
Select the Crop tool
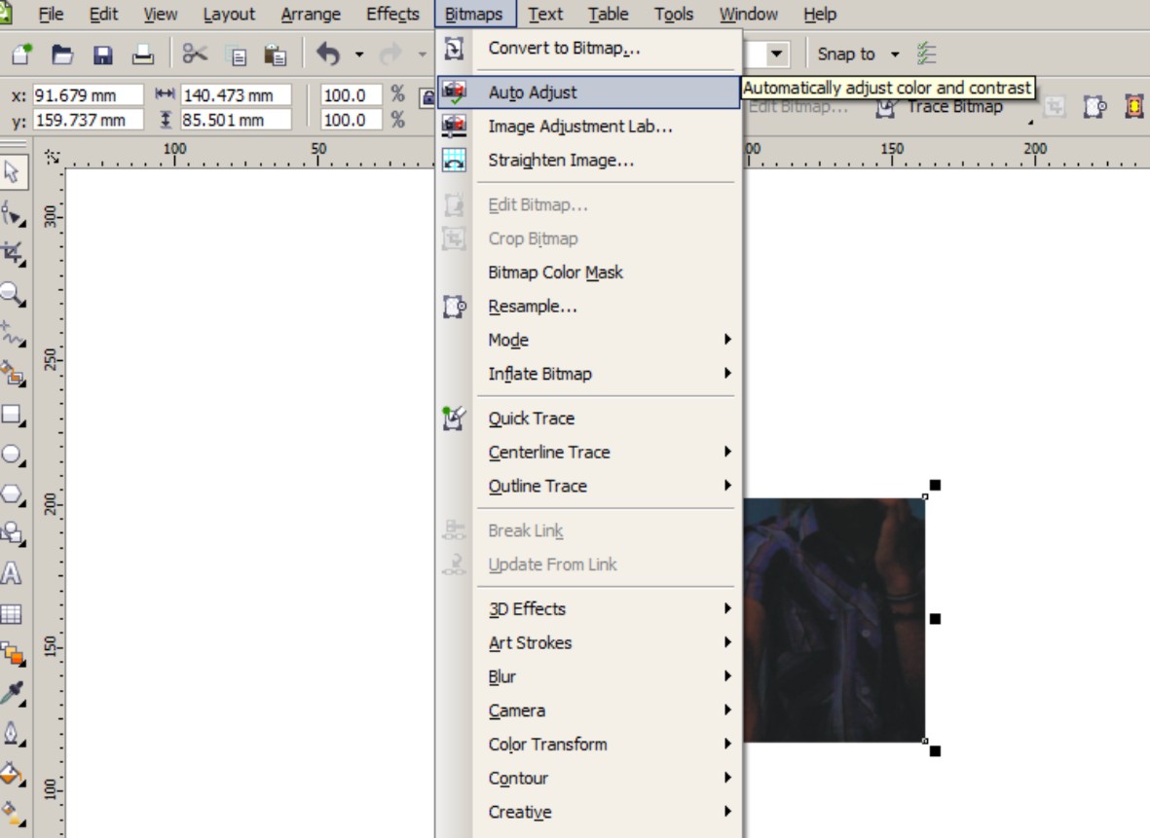pyautogui.click(x=13, y=254)
